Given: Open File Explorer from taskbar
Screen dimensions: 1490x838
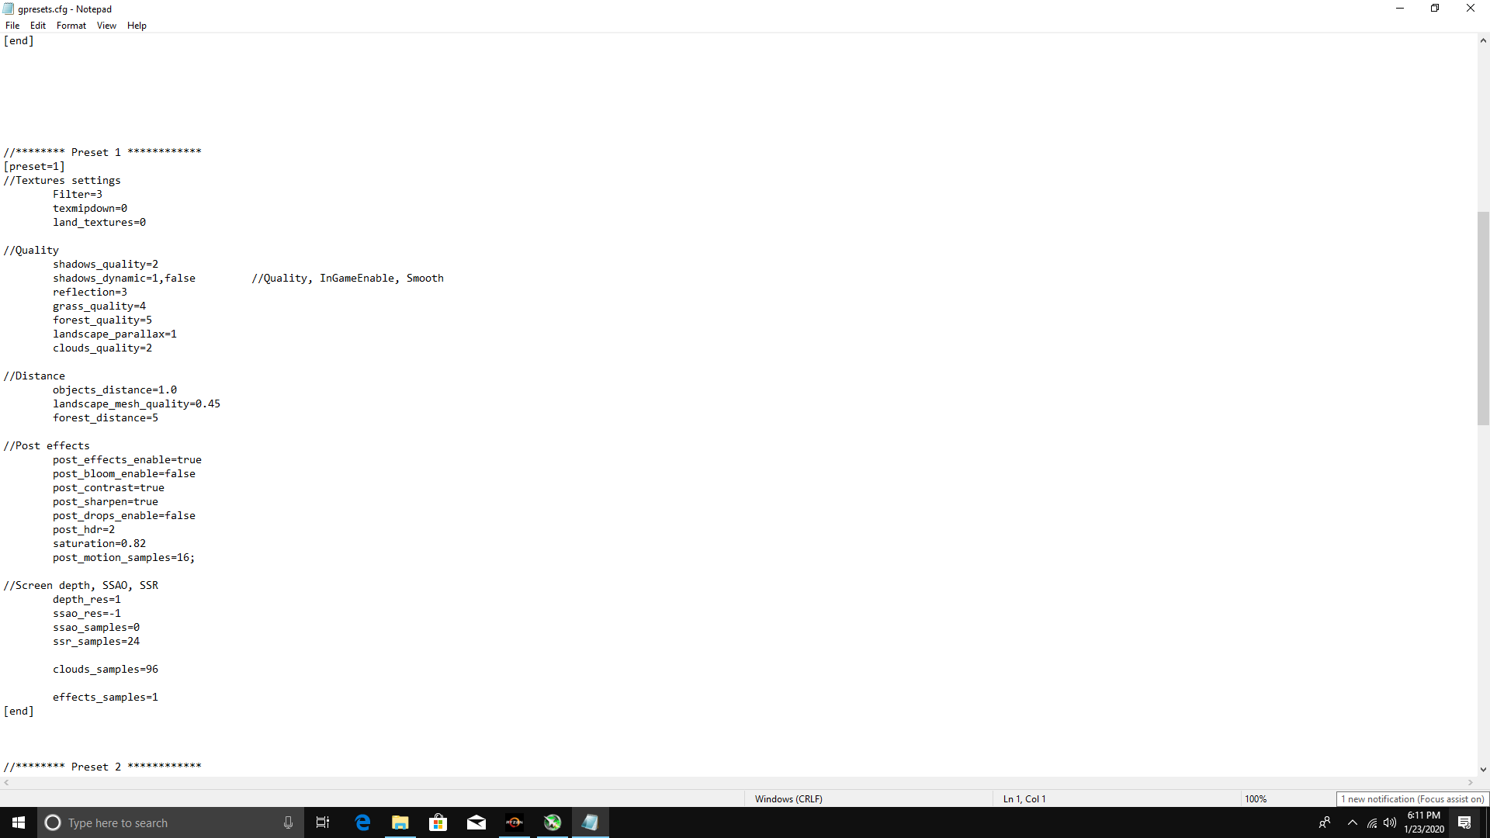Looking at the screenshot, I should click(400, 822).
